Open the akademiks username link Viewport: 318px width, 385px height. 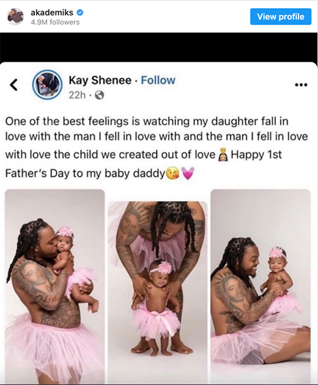click(x=52, y=12)
